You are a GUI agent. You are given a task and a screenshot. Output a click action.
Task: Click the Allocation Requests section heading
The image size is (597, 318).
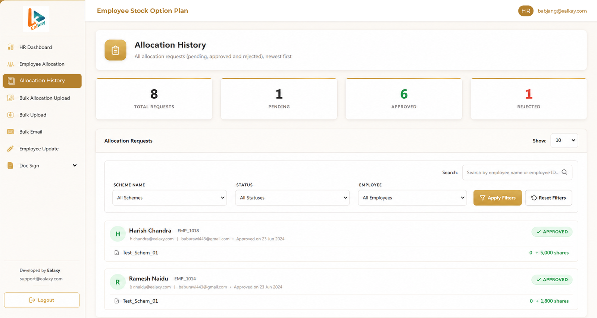[128, 141]
